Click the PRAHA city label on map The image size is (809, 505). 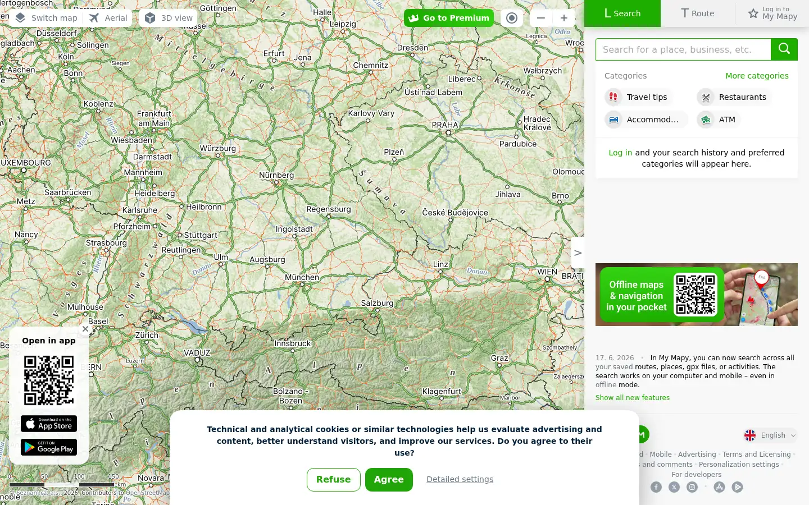coord(445,125)
